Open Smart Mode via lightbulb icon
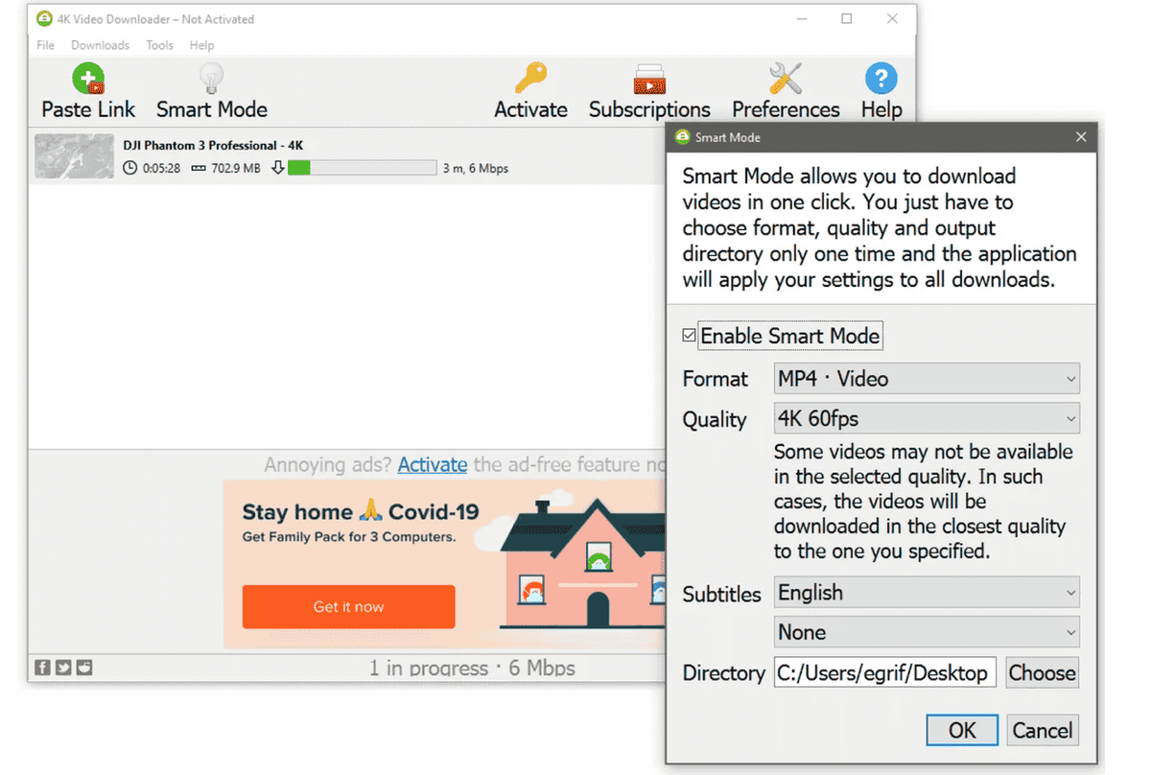Viewport: 1151px width, 775px height. (x=211, y=78)
